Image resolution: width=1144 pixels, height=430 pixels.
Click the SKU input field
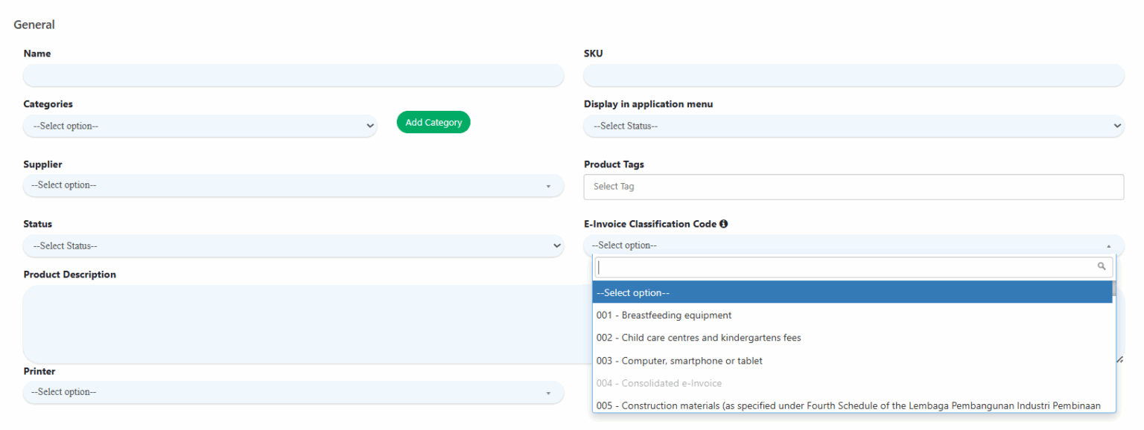coord(853,75)
